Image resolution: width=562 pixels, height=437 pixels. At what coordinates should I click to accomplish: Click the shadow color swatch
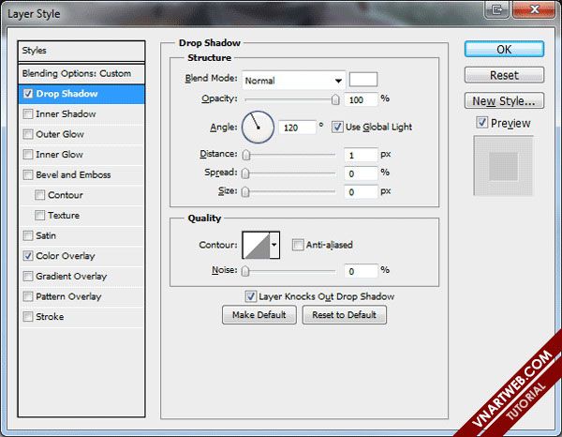tap(363, 80)
